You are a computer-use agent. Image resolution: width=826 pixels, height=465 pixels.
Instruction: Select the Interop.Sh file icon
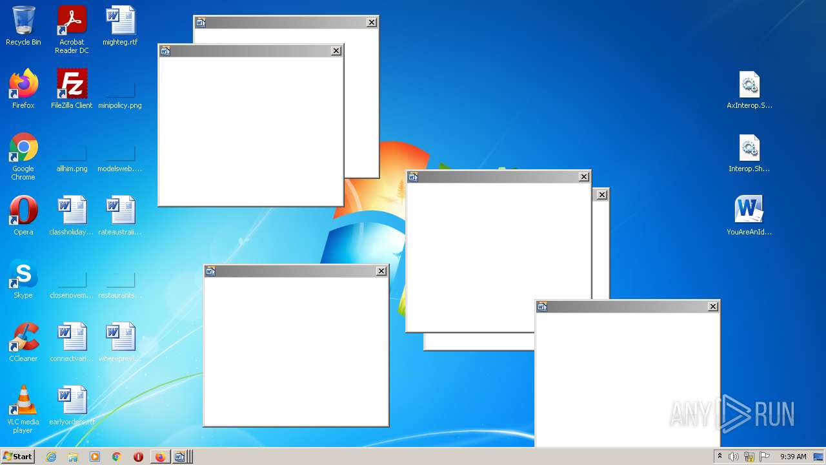pos(749,152)
